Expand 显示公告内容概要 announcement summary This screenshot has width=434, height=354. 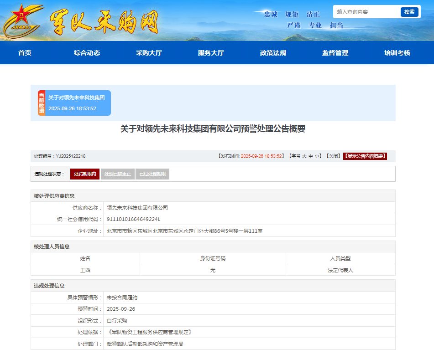[x=365, y=156]
